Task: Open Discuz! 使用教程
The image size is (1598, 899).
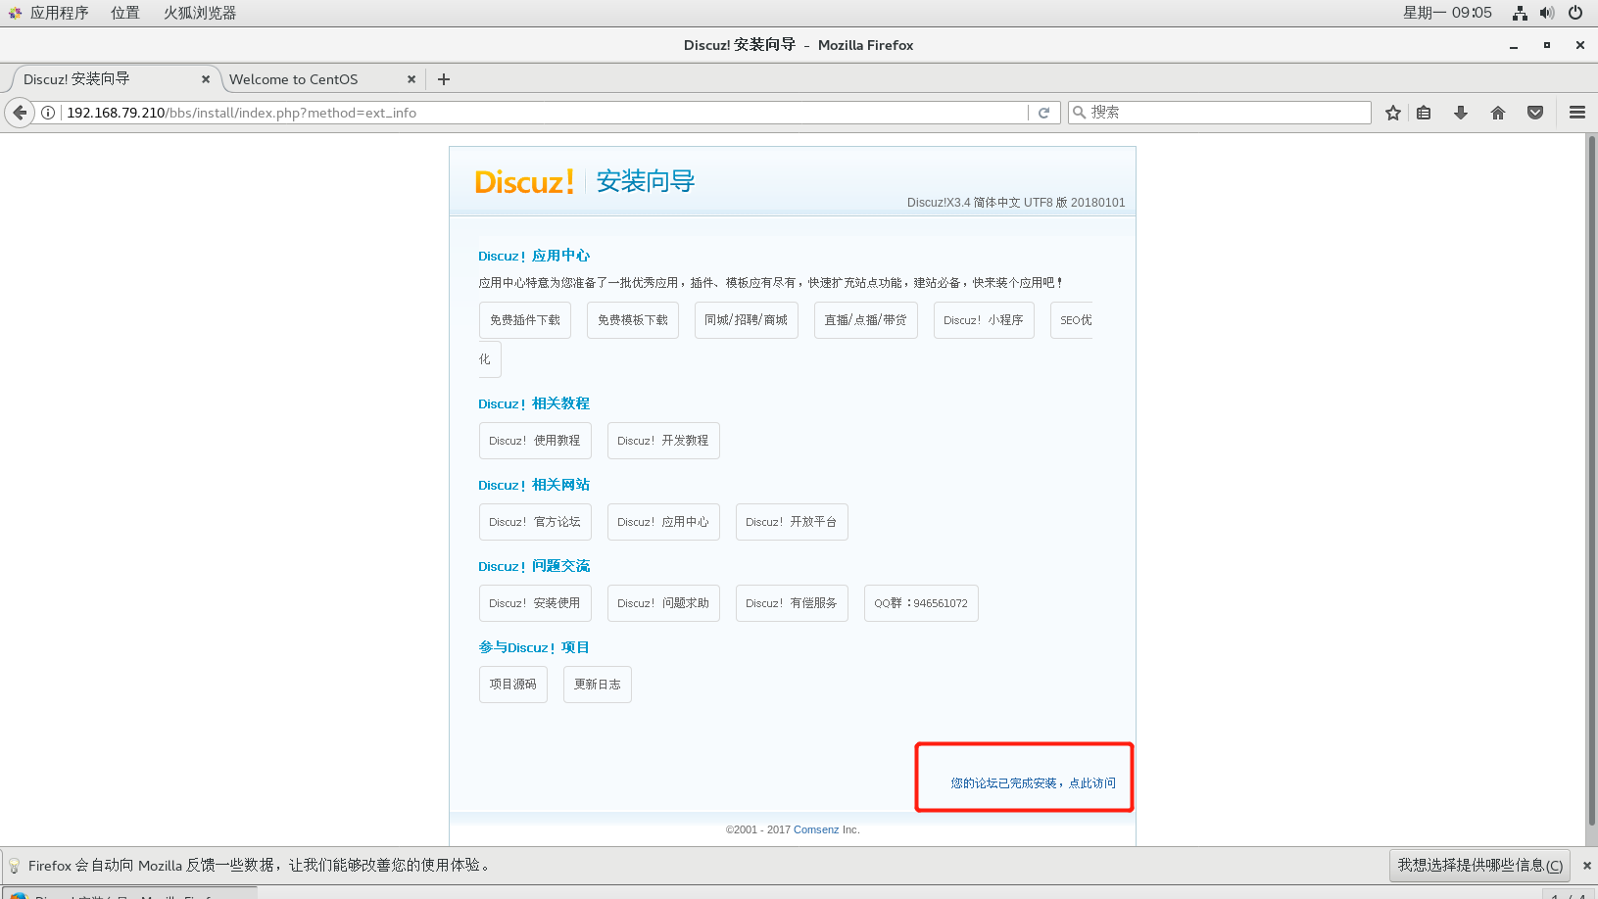Action: [x=535, y=441]
